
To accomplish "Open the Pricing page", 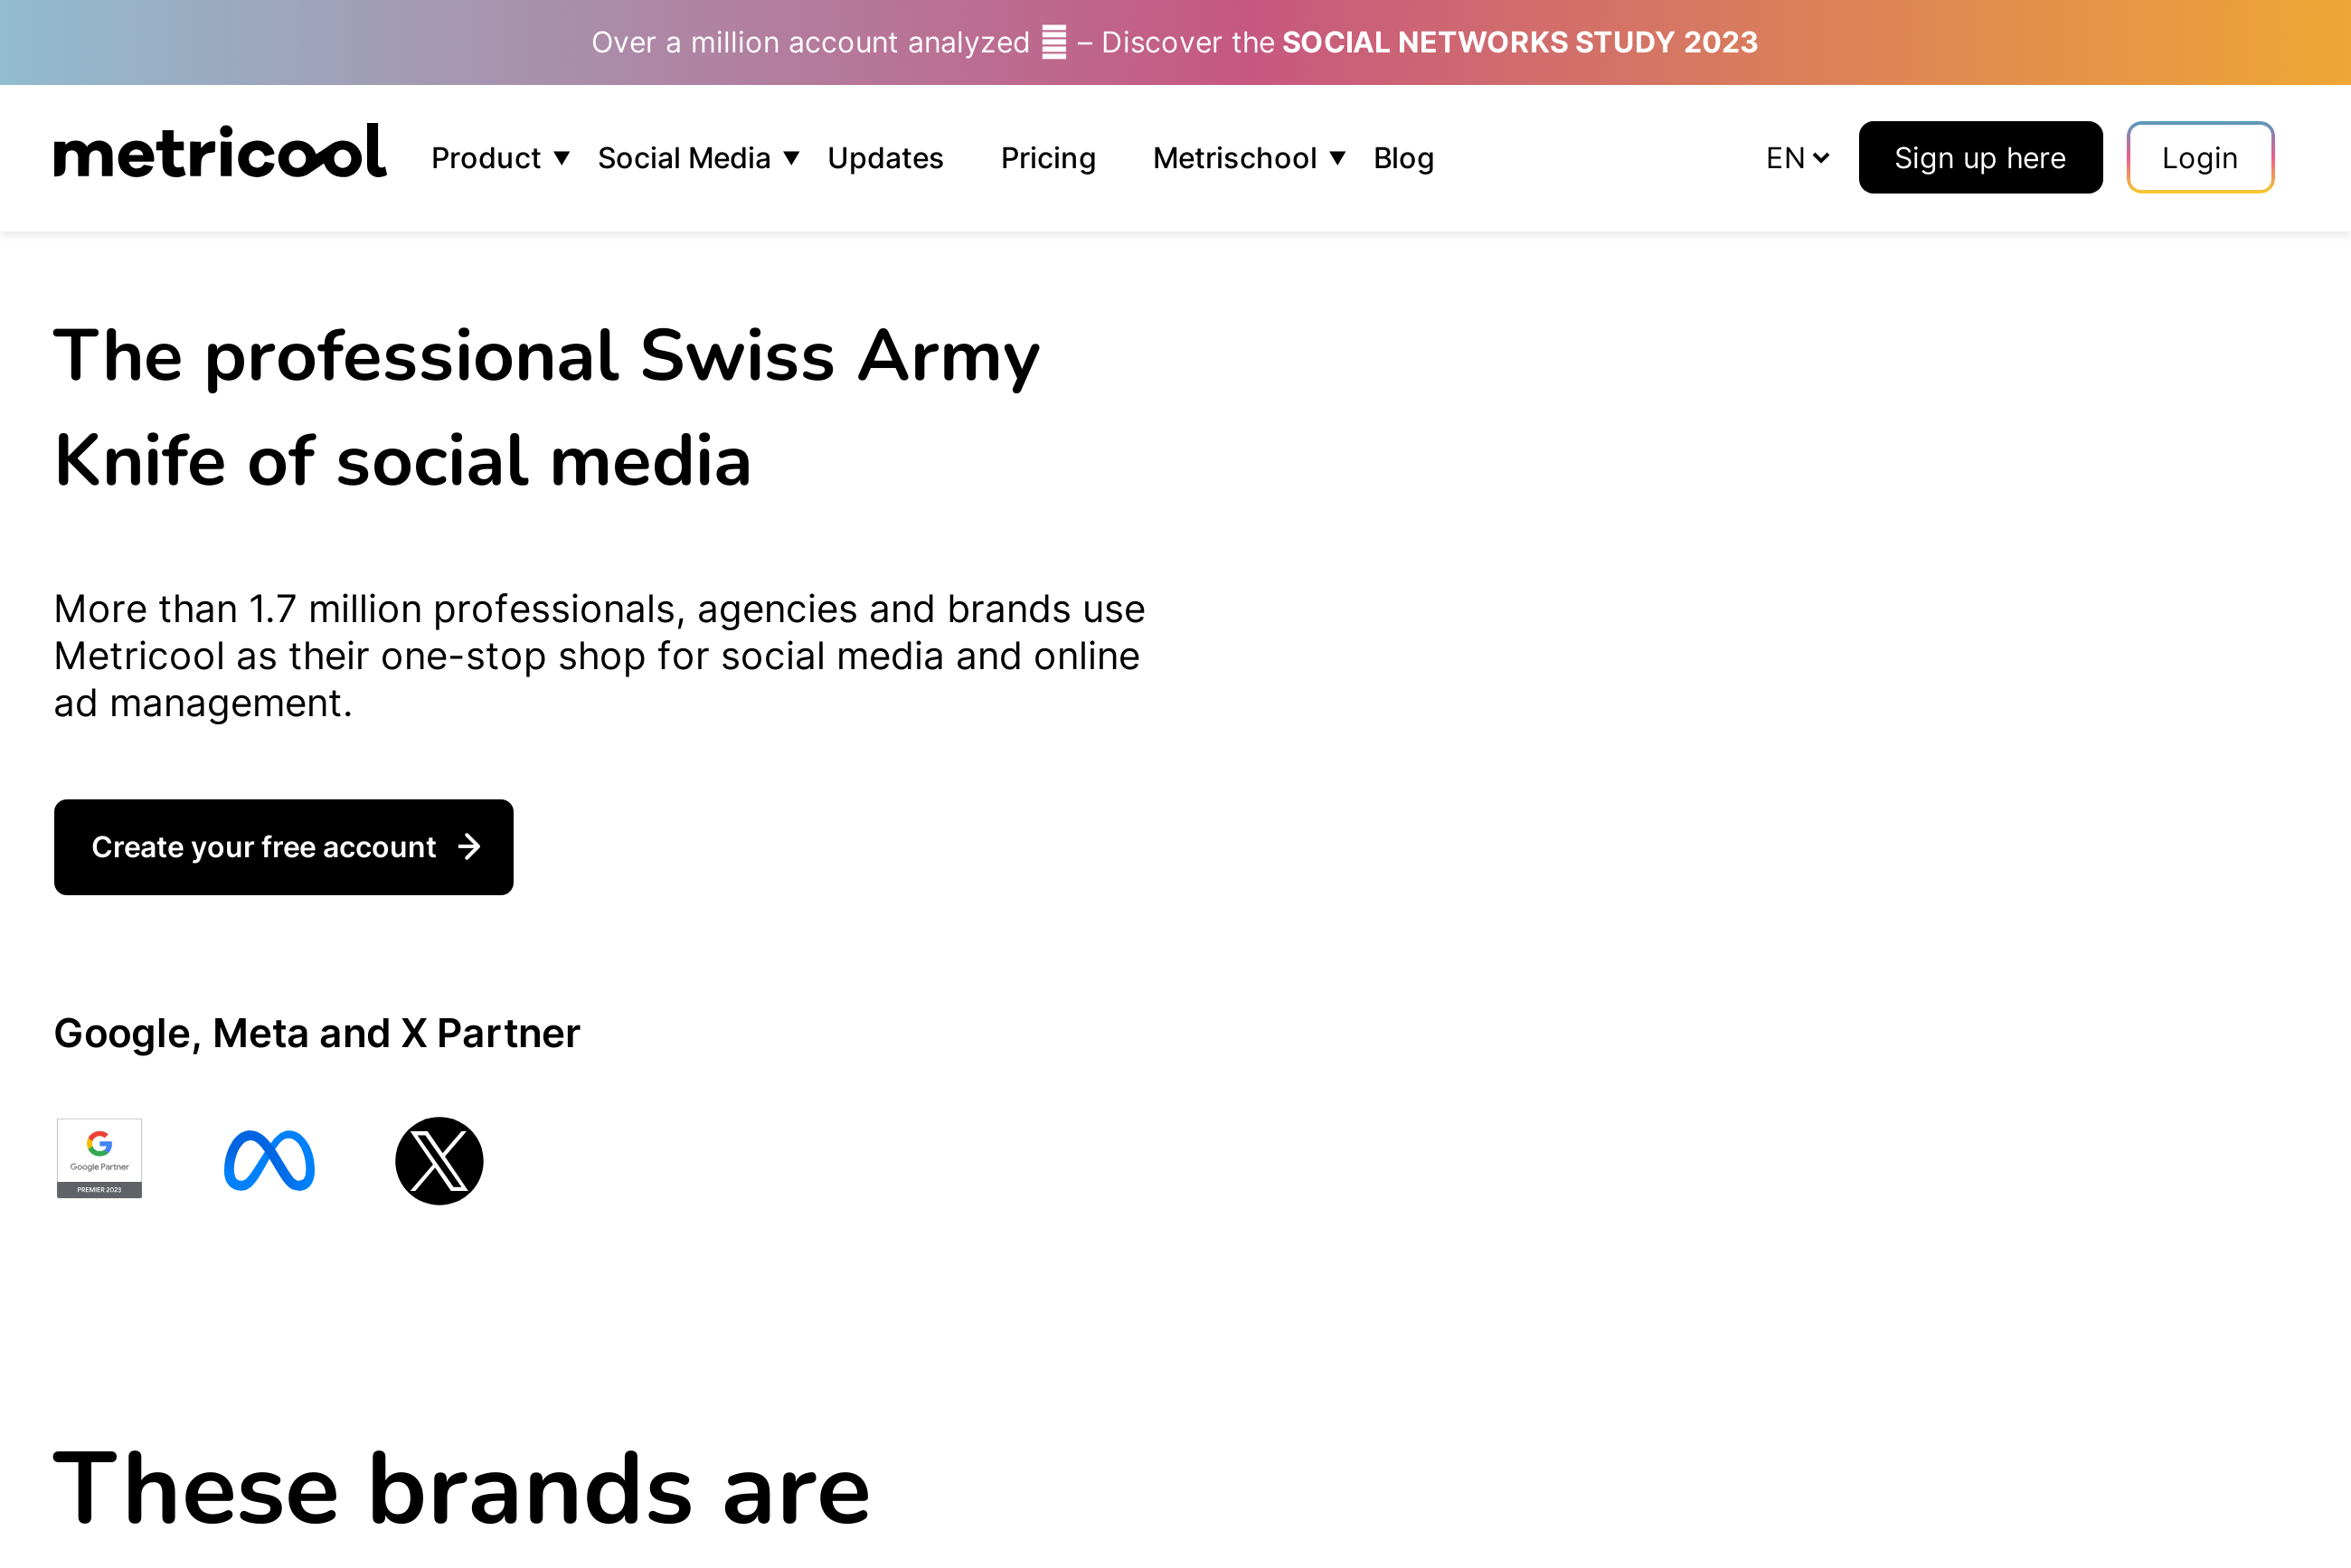I will (x=1048, y=158).
